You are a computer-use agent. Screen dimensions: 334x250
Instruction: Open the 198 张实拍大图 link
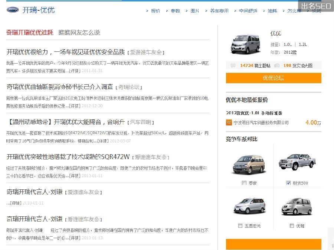298,65
